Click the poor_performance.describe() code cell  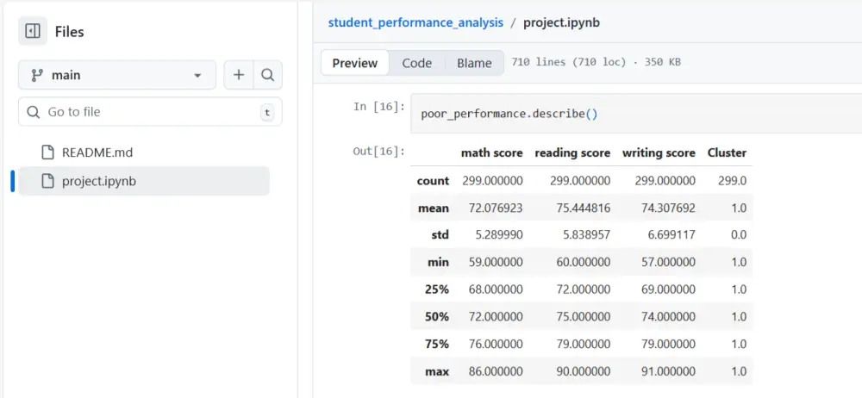tap(636, 114)
